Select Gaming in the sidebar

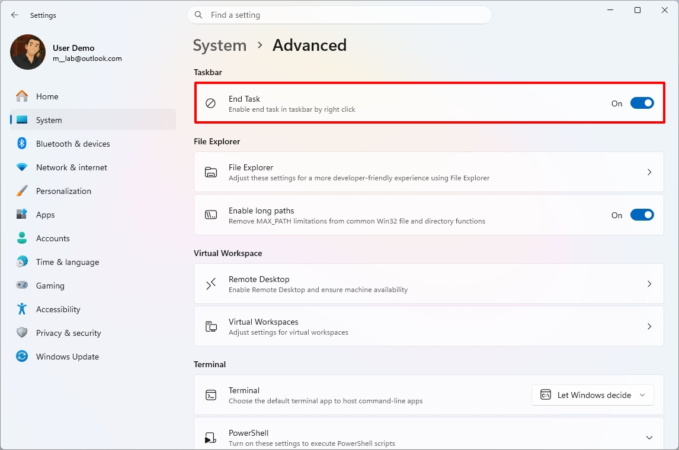click(92, 285)
